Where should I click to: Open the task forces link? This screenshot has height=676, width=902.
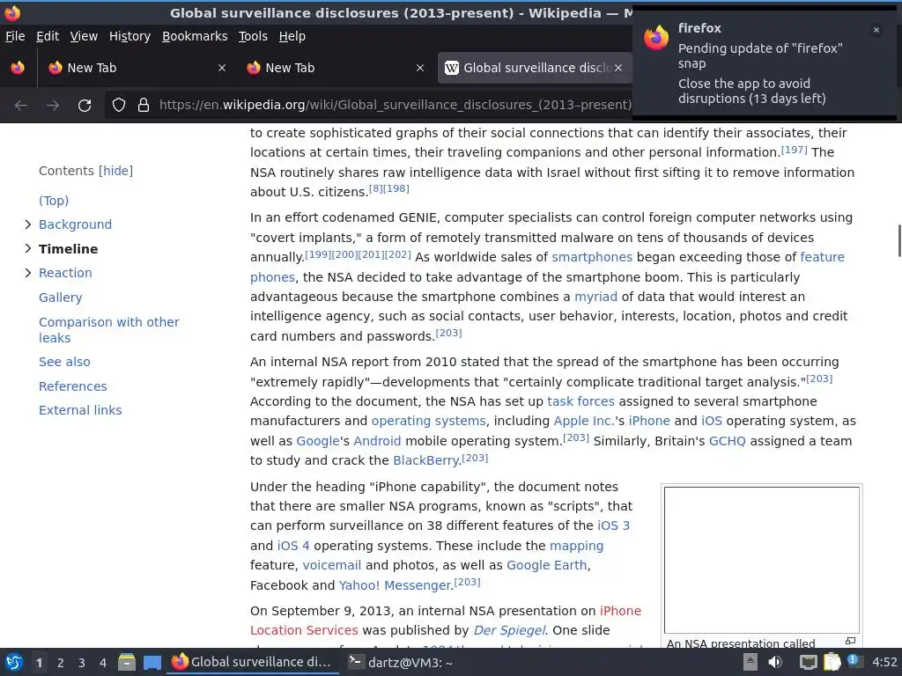(580, 401)
